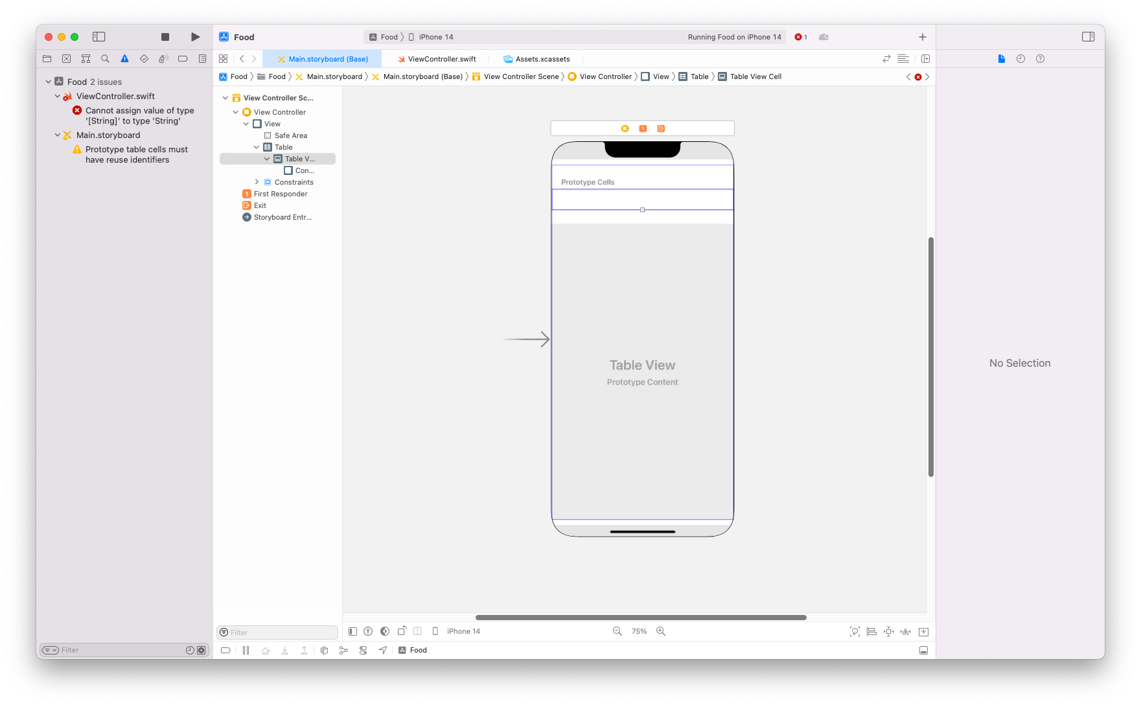Viewport: 1141px width, 707px height.
Task: Open the Align constraints menu
Action: (x=872, y=632)
